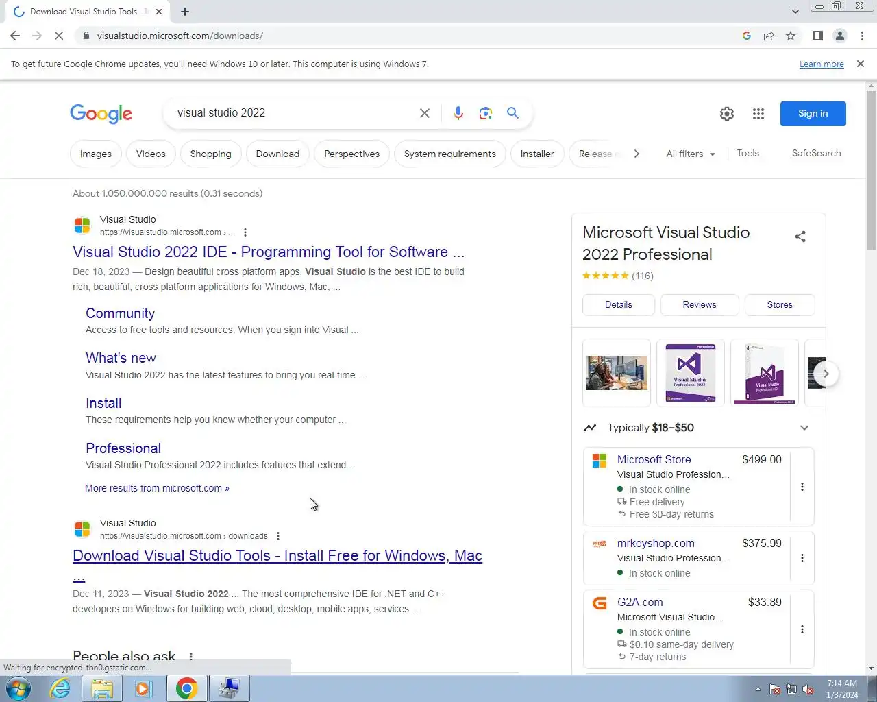Open the Chrome profile avatar

tap(840, 36)
